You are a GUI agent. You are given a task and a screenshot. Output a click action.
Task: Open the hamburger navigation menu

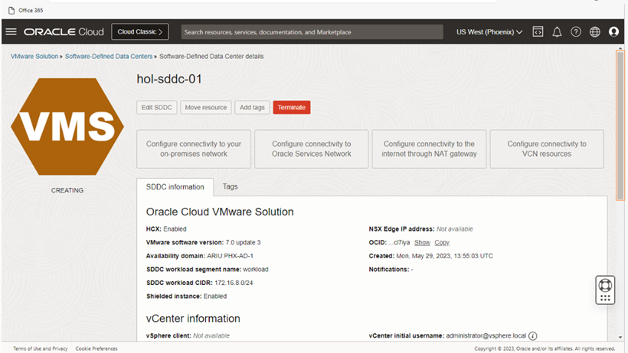pos(11,31)
